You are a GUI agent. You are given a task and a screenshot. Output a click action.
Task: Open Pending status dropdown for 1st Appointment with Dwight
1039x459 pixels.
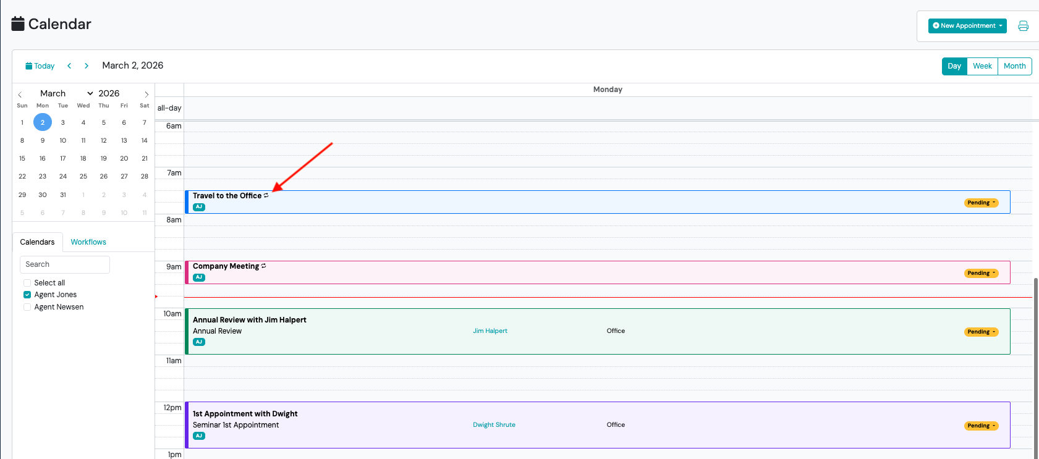pos(981,426)
